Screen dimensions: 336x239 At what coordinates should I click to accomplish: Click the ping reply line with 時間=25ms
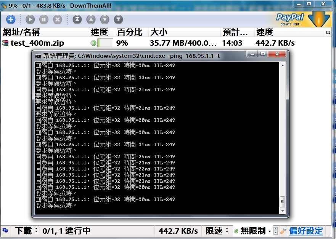coord(105,157)
